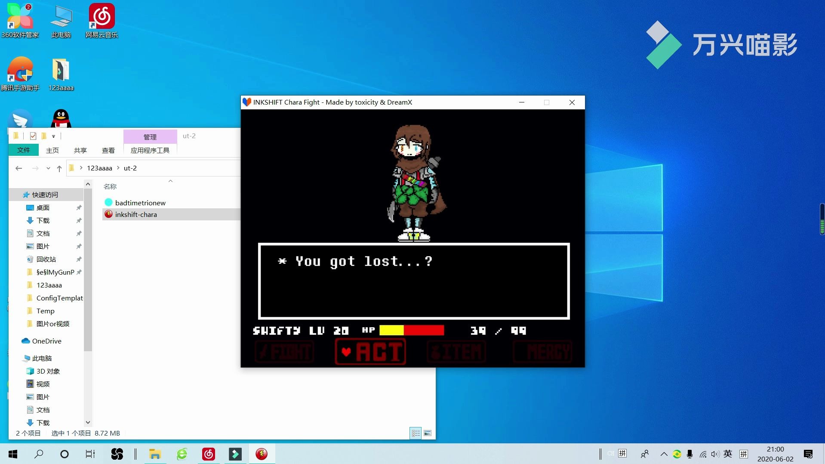Go back in Explorer navigation
This screenshot has height=464, width=825.
pyautogui.click(x=18, y=168)
